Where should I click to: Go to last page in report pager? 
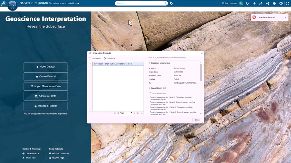coord(142,113)
